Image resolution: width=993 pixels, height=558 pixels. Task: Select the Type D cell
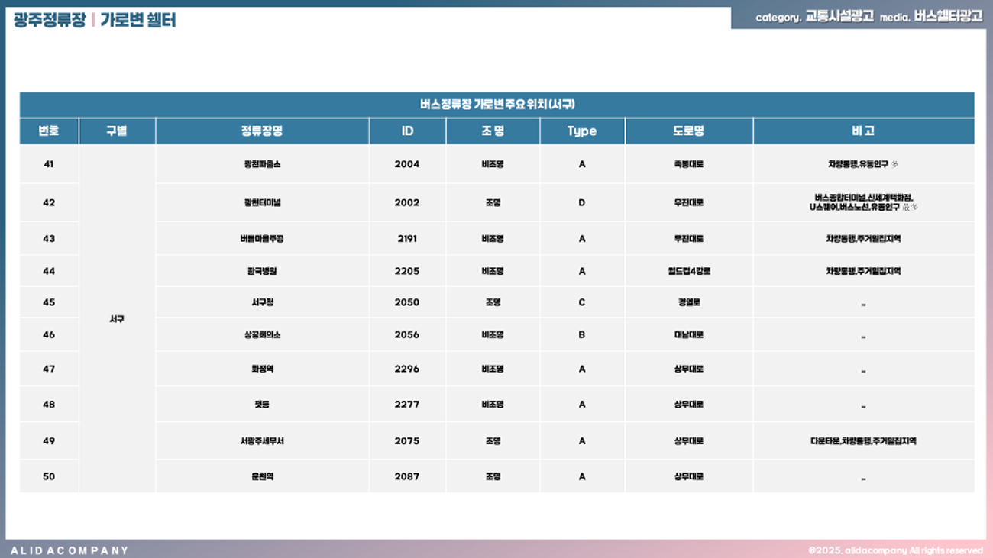click(581, 202)
